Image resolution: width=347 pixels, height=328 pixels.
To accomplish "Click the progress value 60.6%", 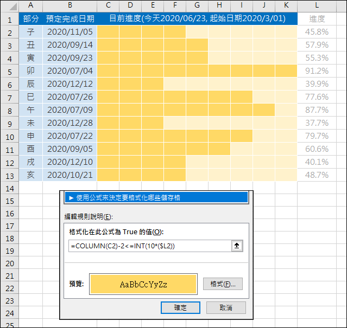I will click(317, 149).
